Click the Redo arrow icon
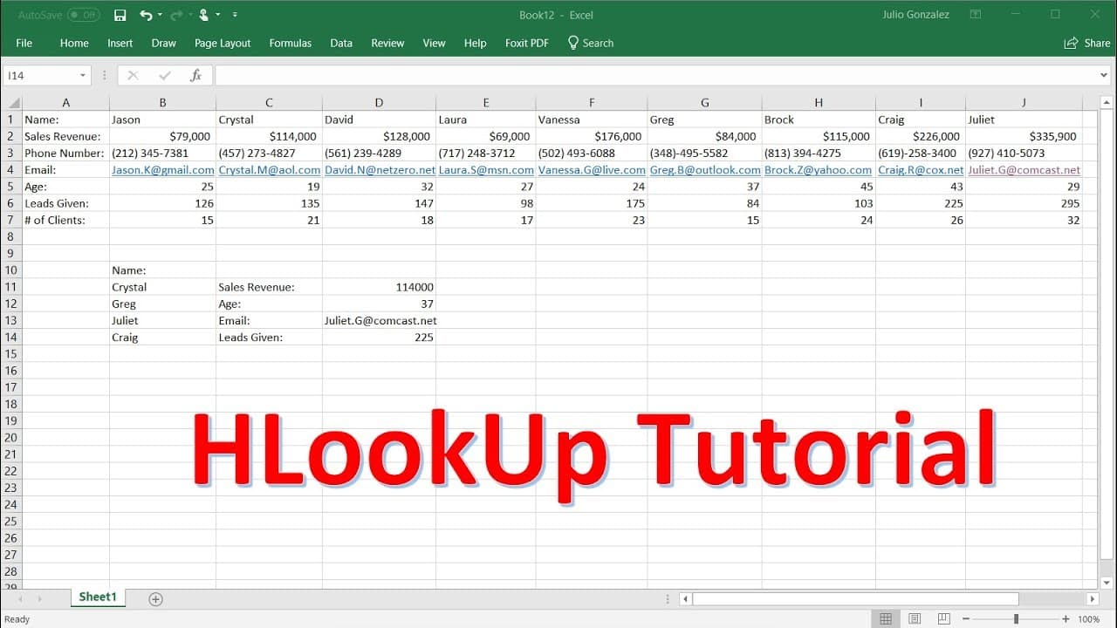 (x=175, y=15)
